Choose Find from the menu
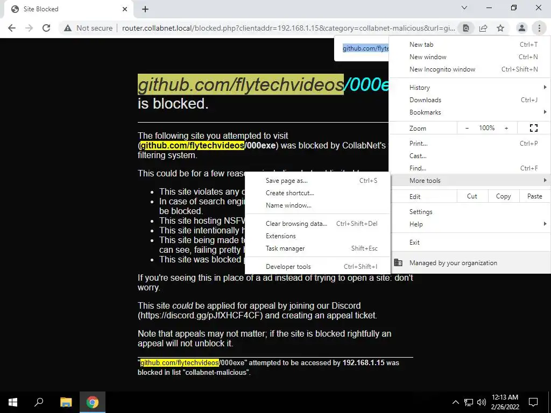551x413 pixels. (x=470, y=168)
